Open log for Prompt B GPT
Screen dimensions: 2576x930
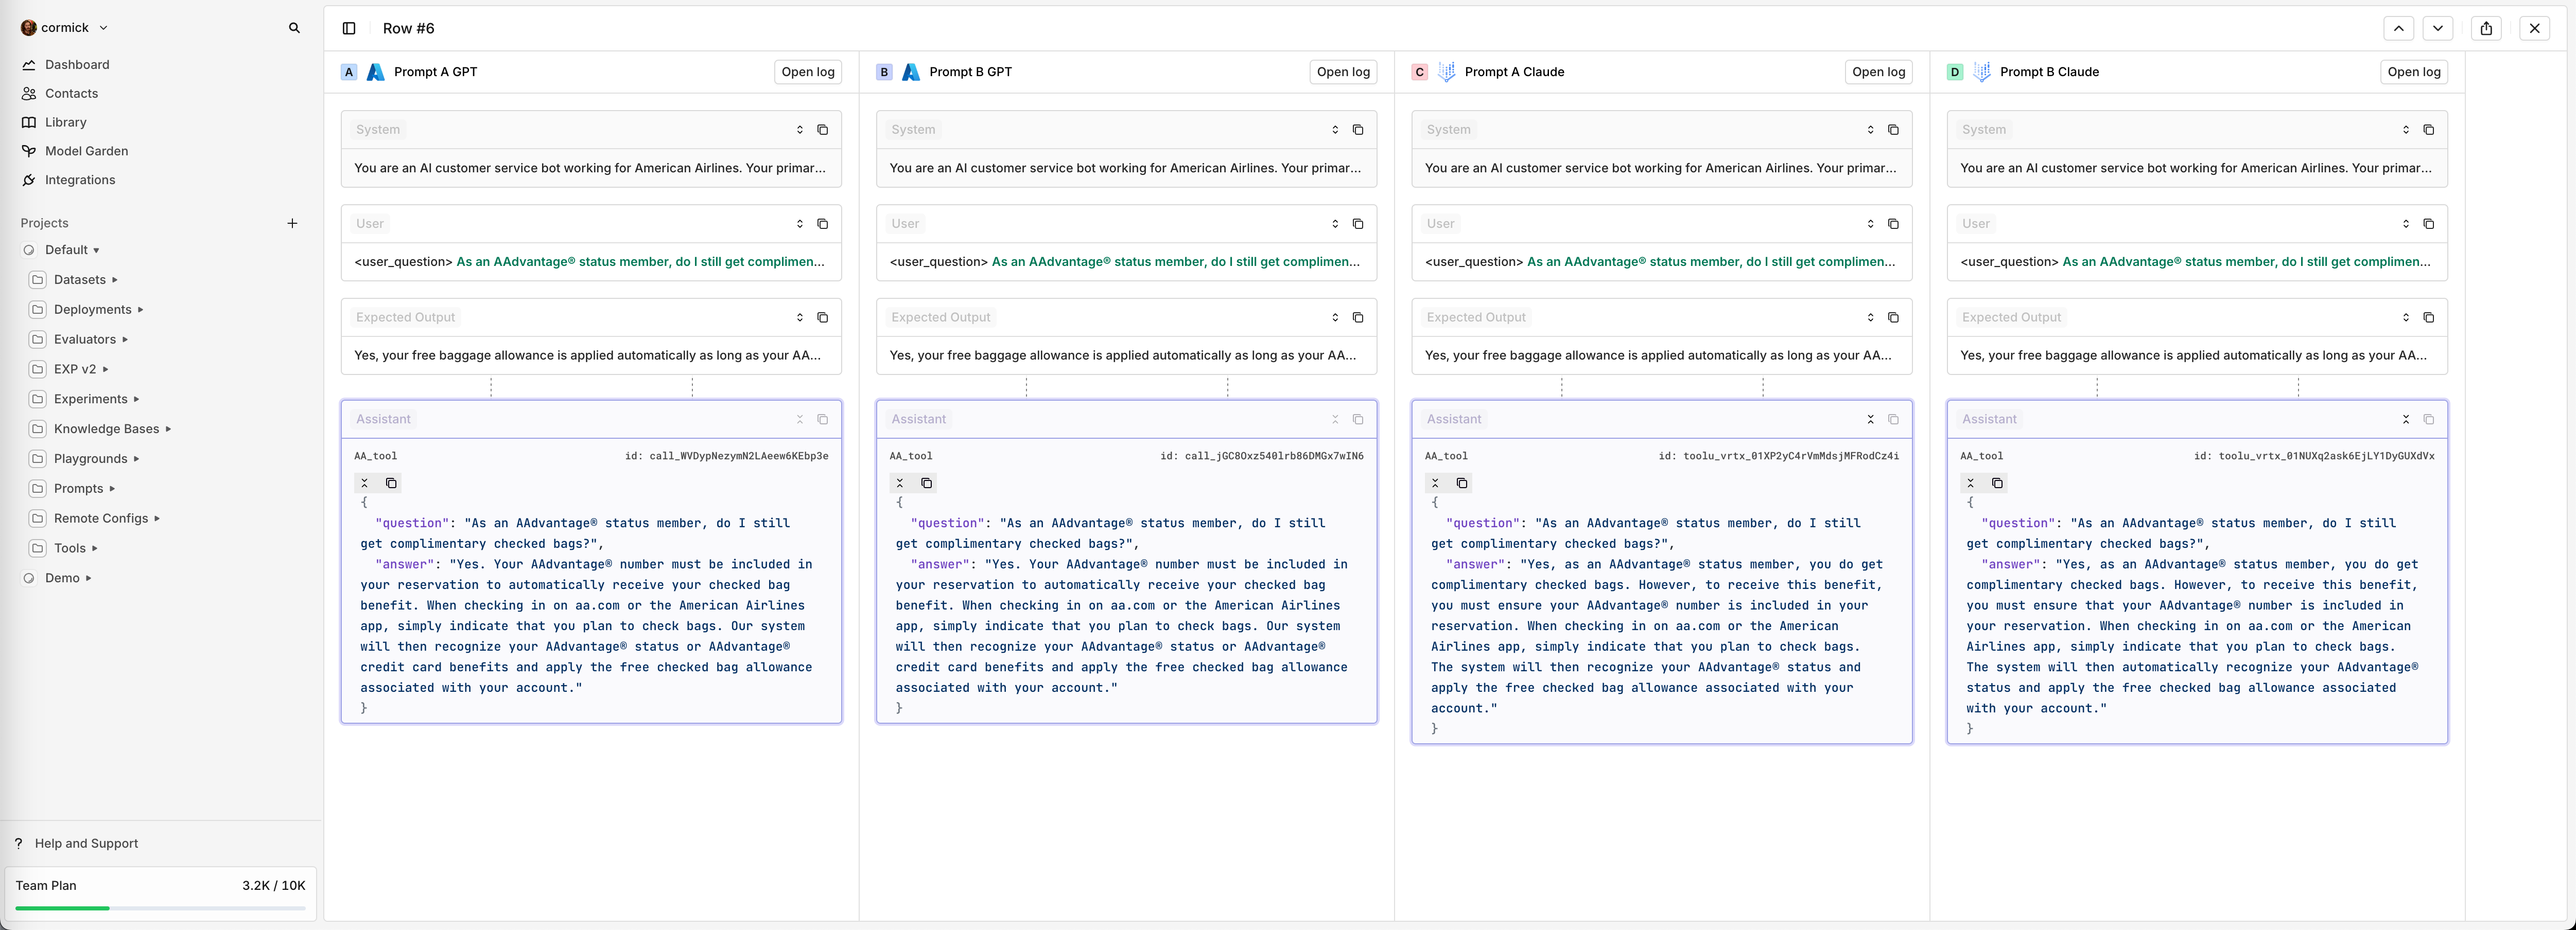(x=1343, y=72)
